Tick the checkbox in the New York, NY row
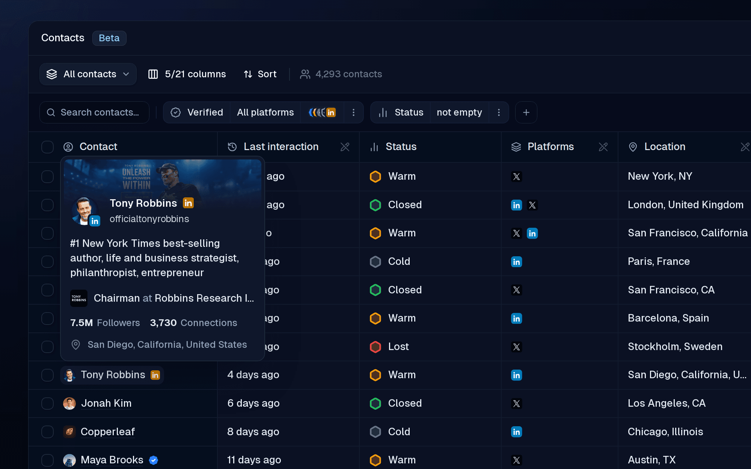751x469 pixels. pyautogui.click(x=47, y=177)
